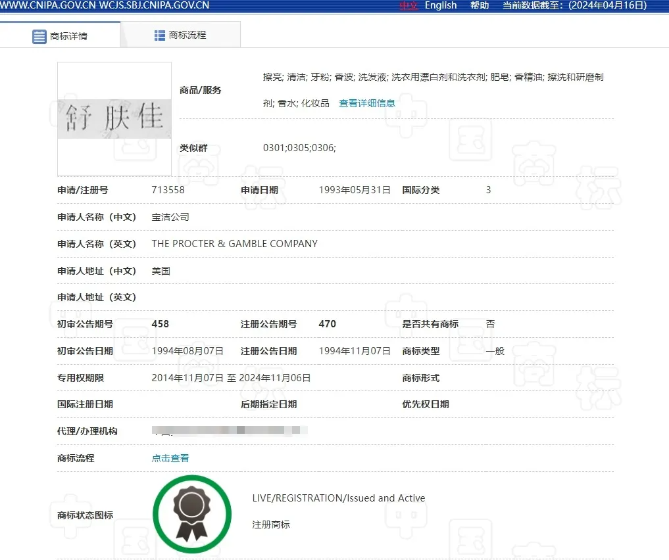Click the 国际分类 field label
This screenshot has width=669, height=560.
pyautogui.click(x=421, y=190)
